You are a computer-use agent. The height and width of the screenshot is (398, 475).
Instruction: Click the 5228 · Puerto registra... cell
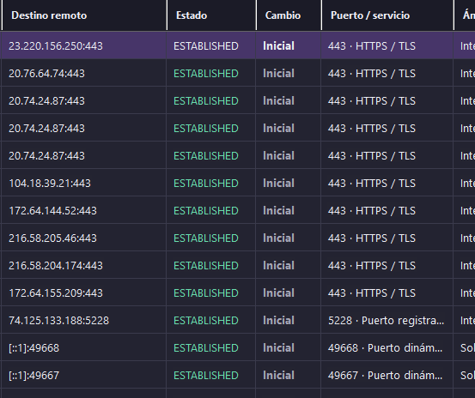tap(386, 321)
